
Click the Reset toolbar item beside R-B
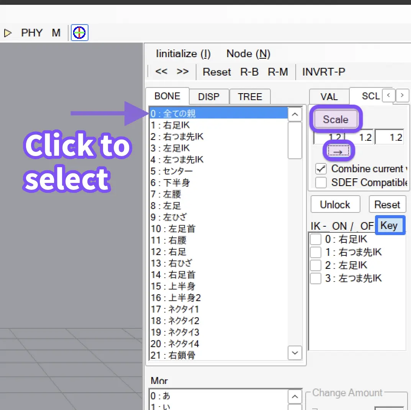point(217,72)
